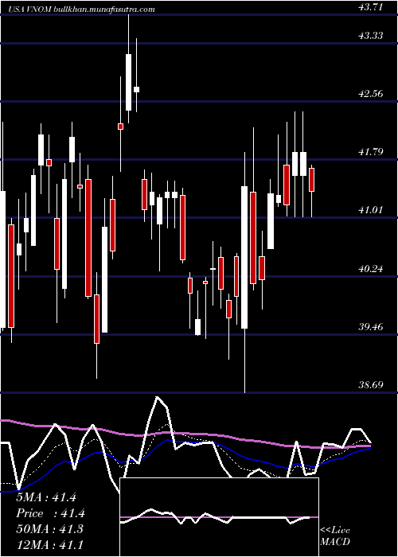Click the 5MA : 41.4 reading

click(46, 497)
